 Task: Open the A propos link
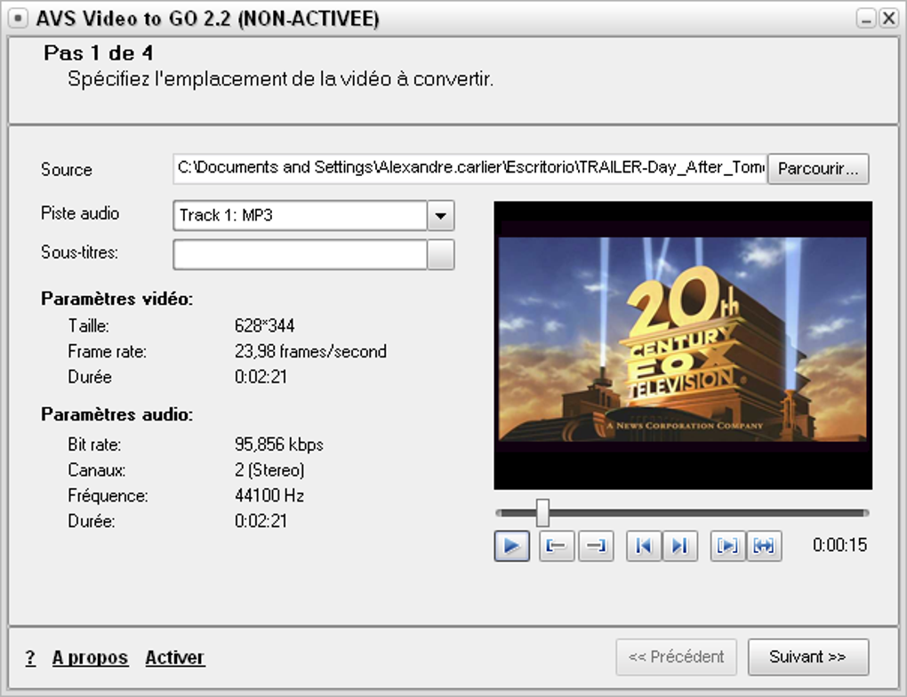pyautogui.click(x=90, y=658)
